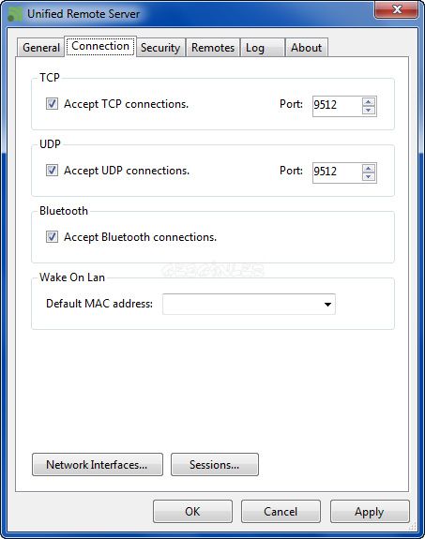Click the Unified Remote Server title bar icon
Image resolution: width=425 pixels, height=539 pixels.
coord(14,14)
